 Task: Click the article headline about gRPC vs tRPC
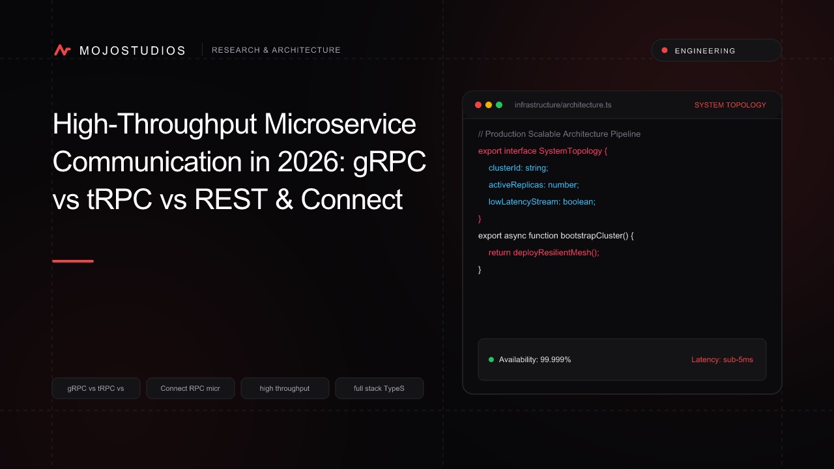[239, 162]
